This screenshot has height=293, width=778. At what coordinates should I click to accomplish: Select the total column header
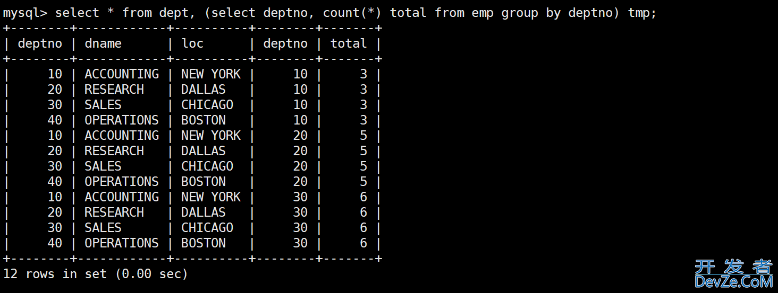click(x=349, y=43)
